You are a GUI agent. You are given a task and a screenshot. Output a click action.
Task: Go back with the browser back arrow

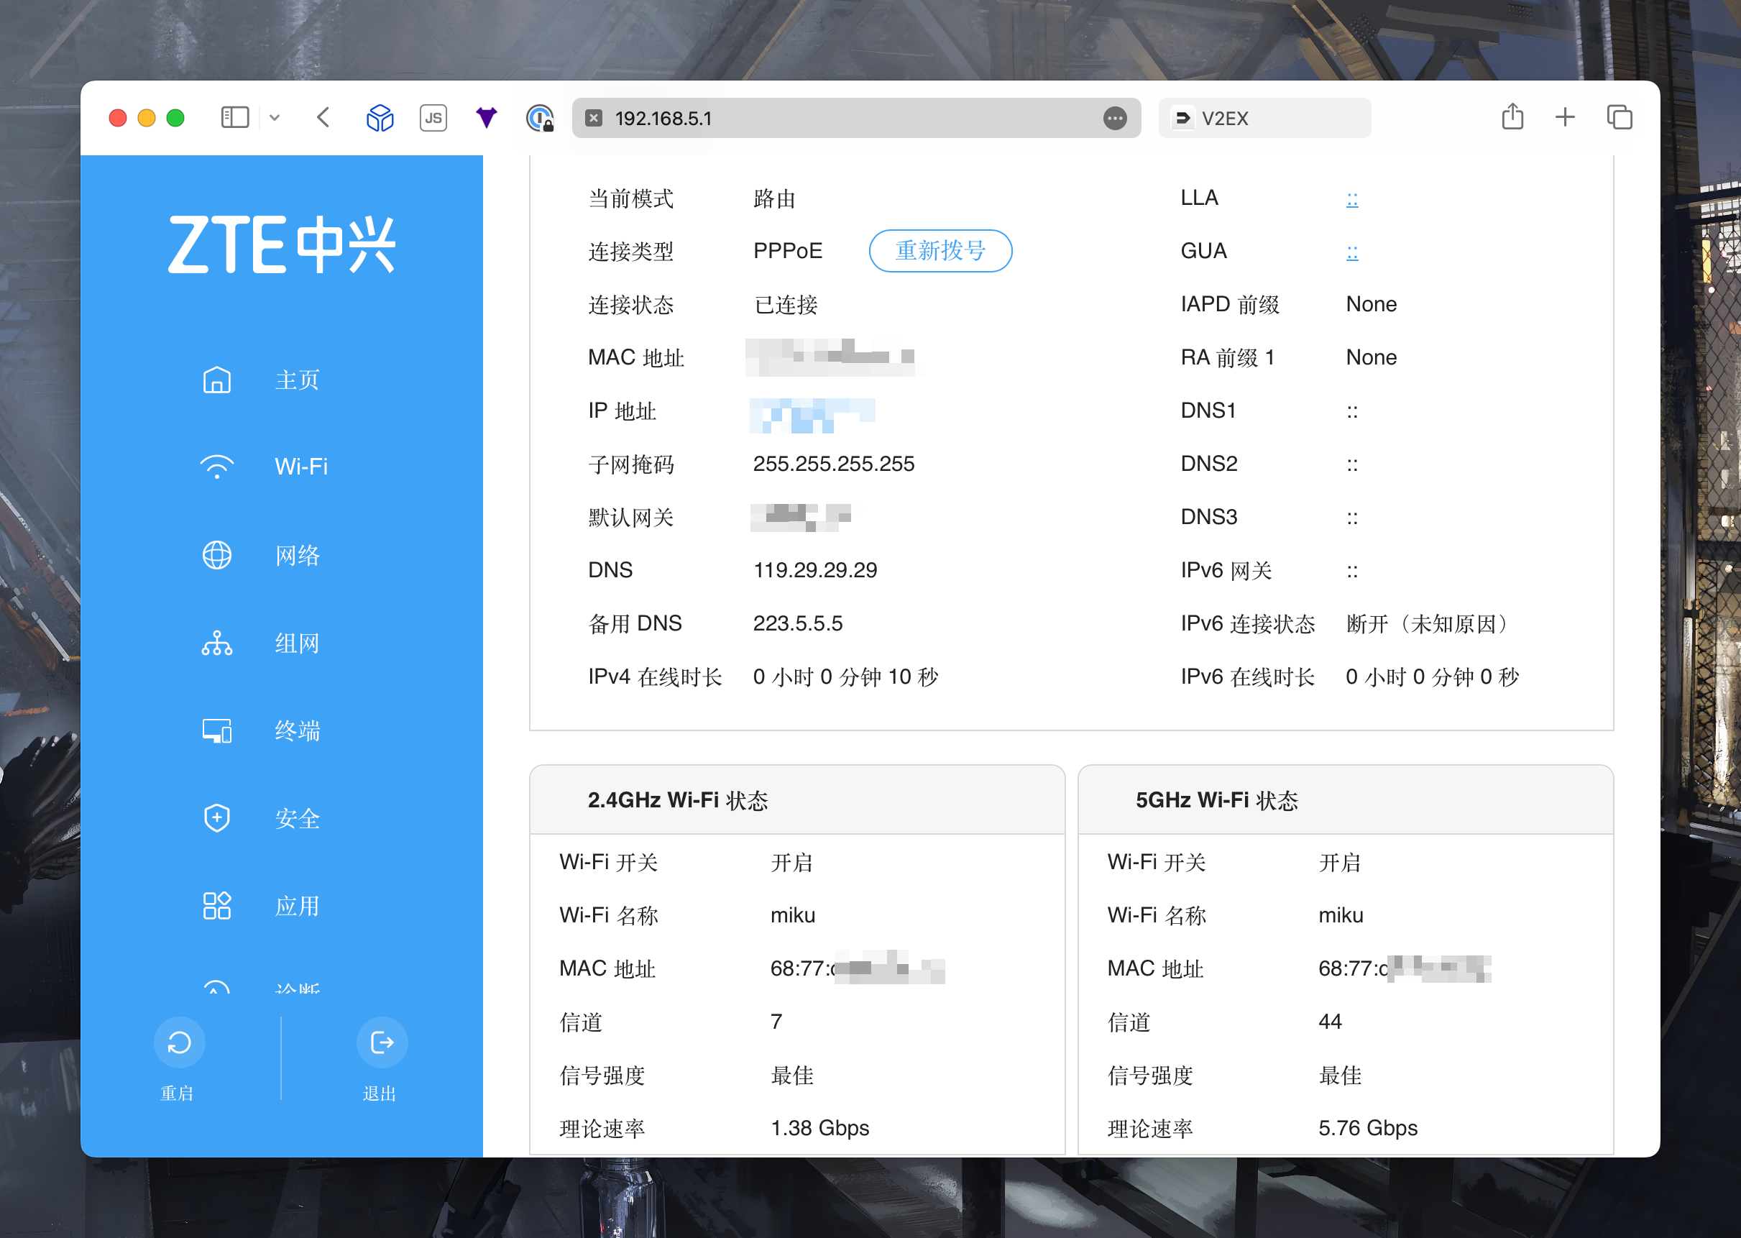323,117
